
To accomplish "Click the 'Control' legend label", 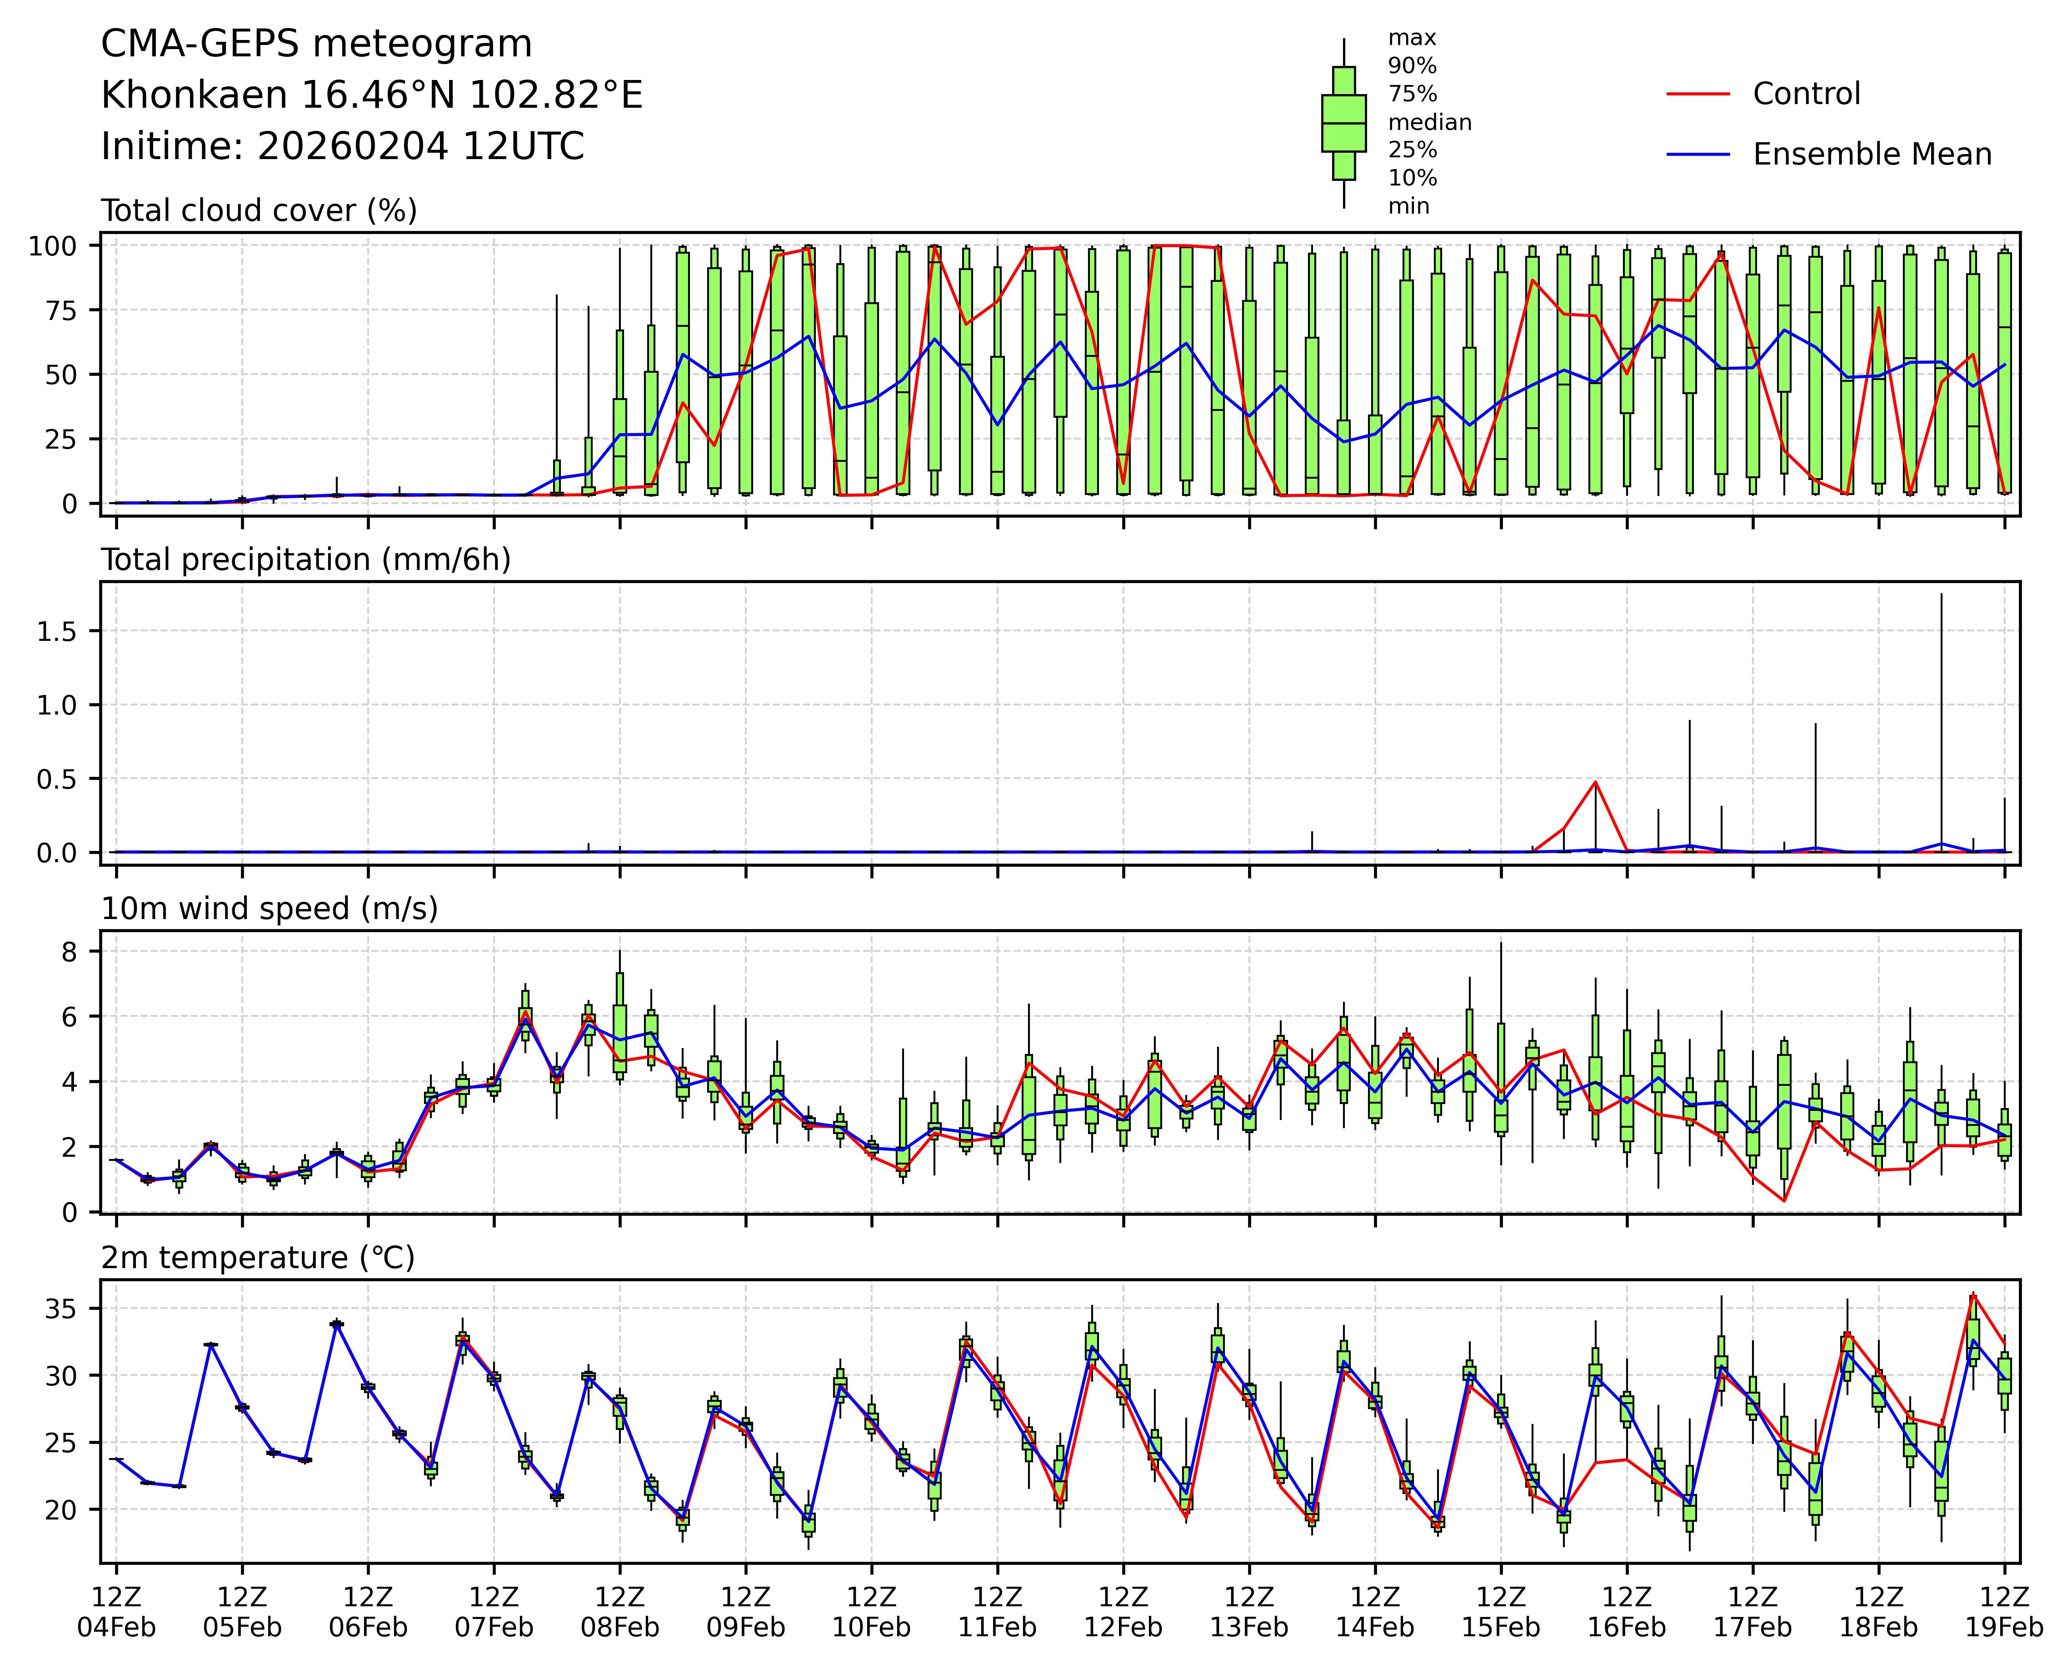I will (x=1806, y=94).
